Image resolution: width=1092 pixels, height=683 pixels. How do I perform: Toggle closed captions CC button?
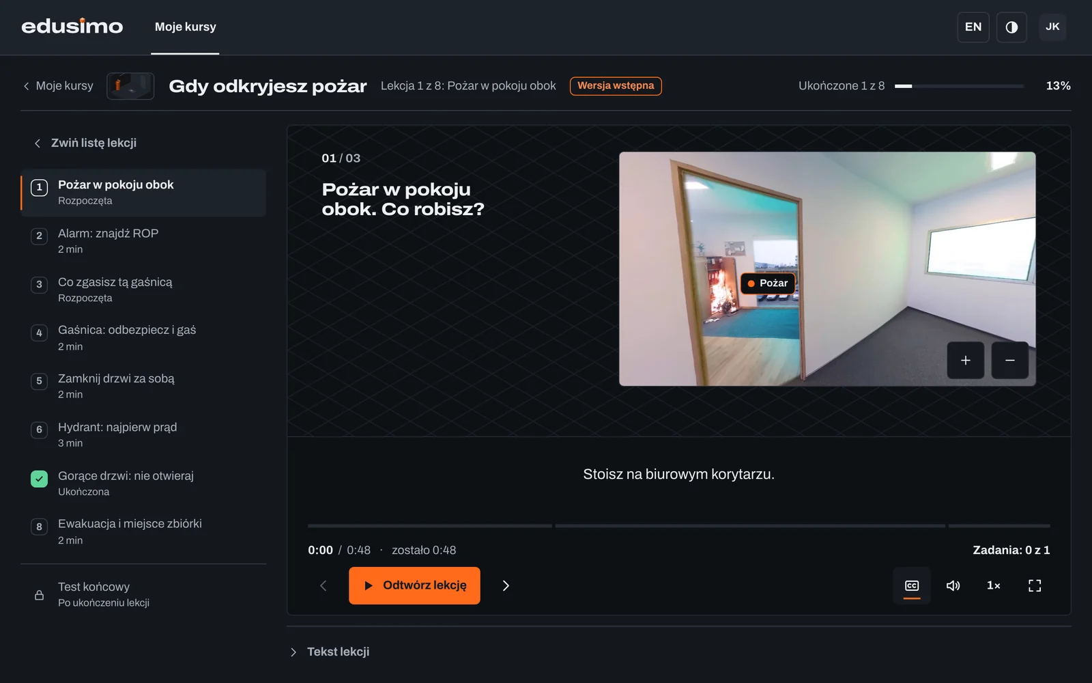click(912, 585)
